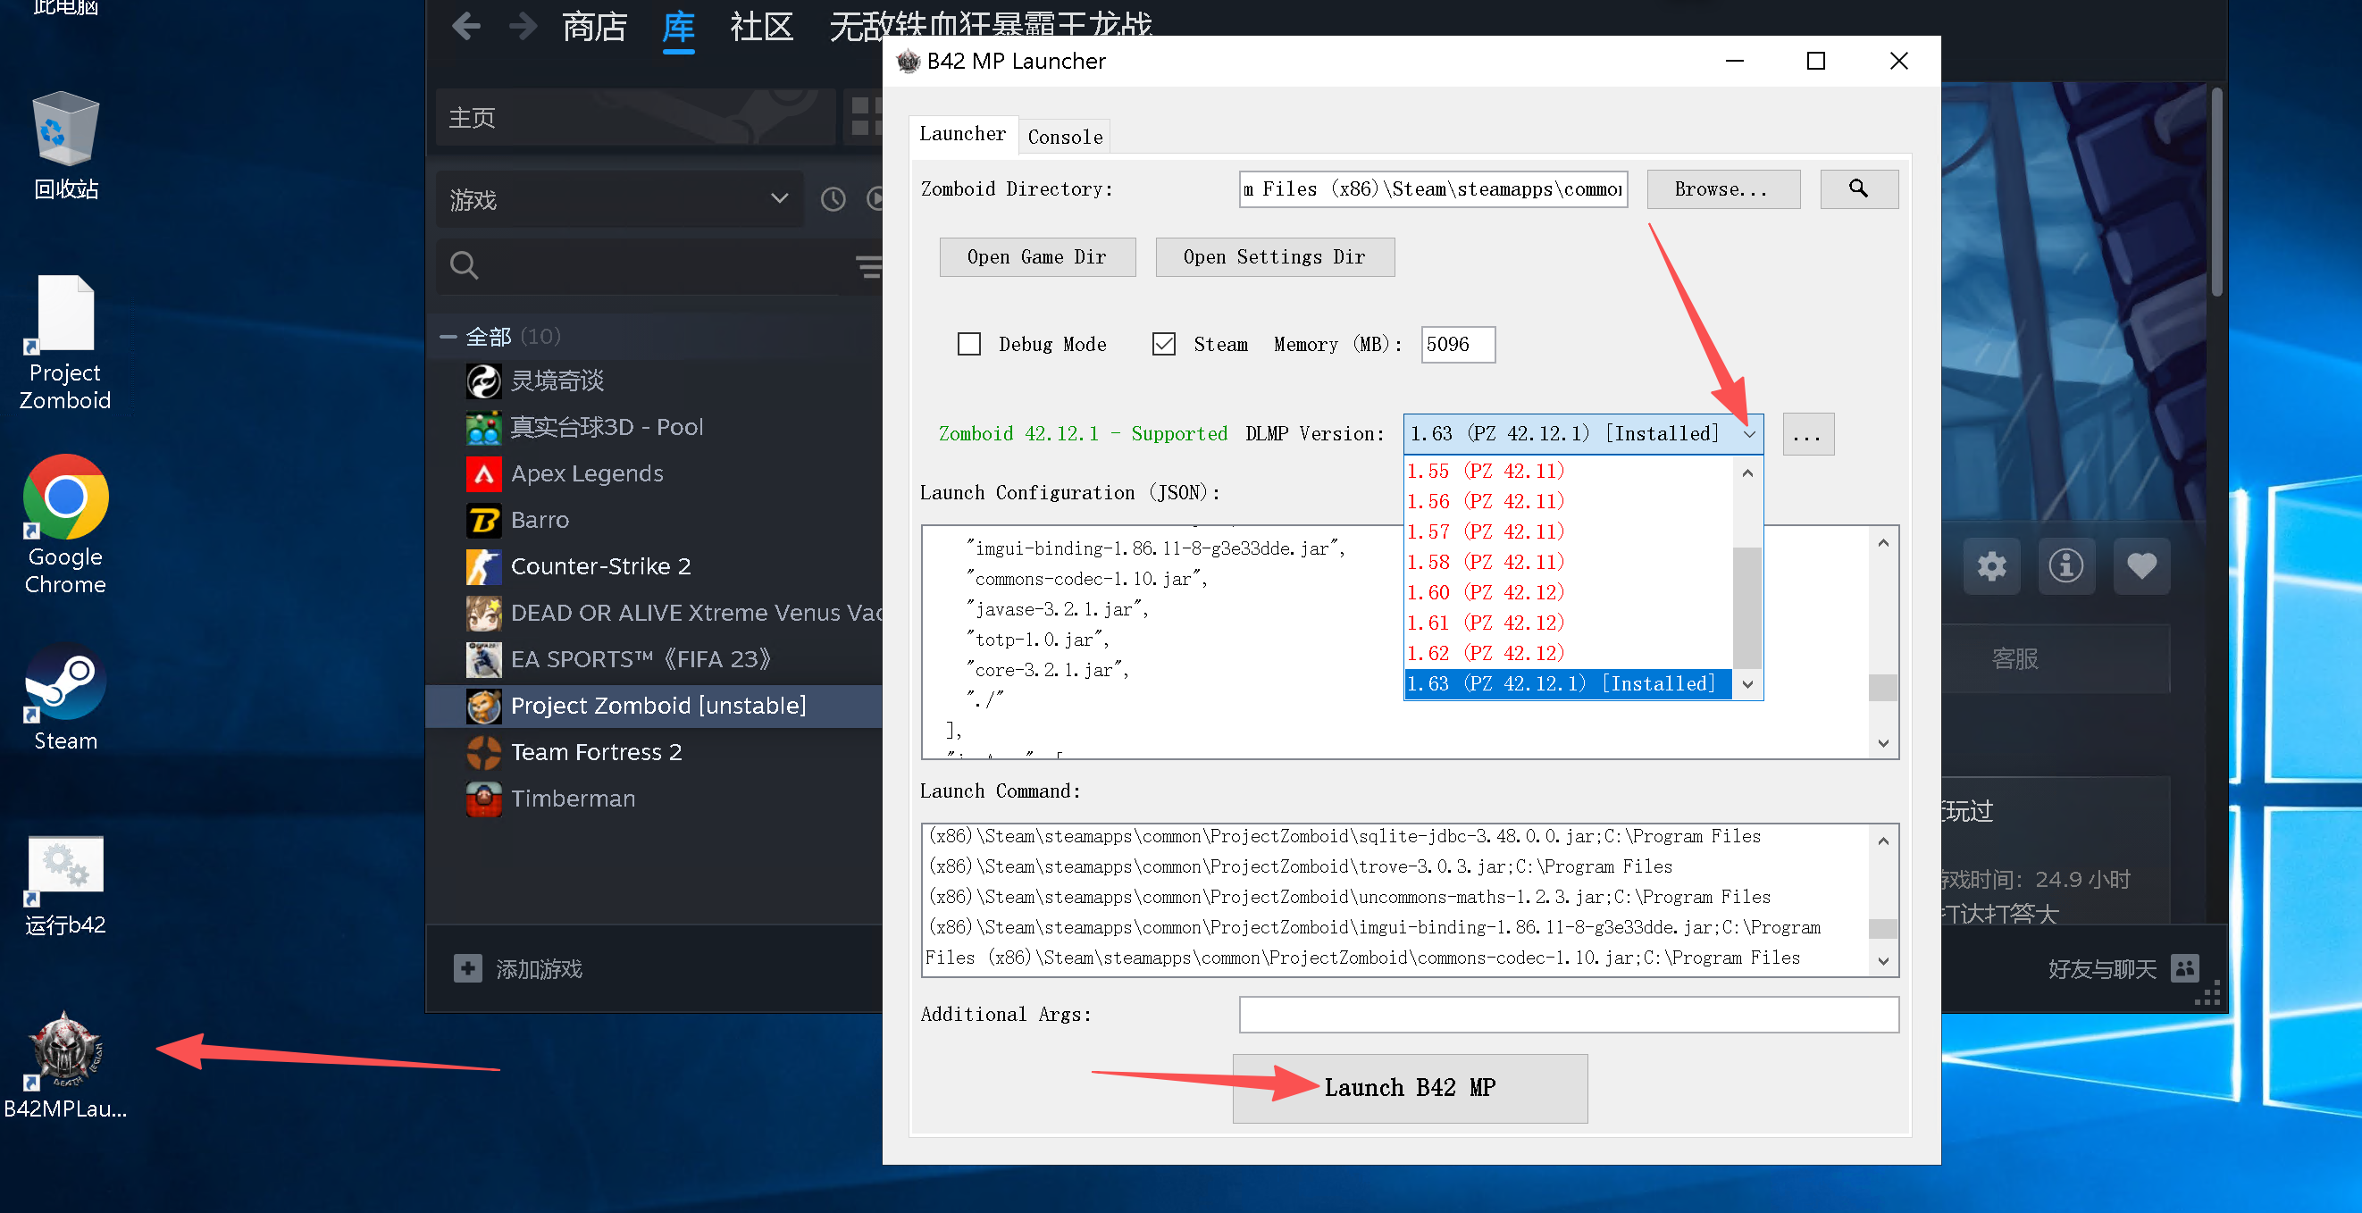Click the game info icon
Screen dimensions: 2362x1213
point(2065,565)
